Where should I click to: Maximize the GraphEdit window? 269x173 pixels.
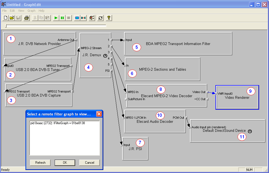[x=258, y=4]
